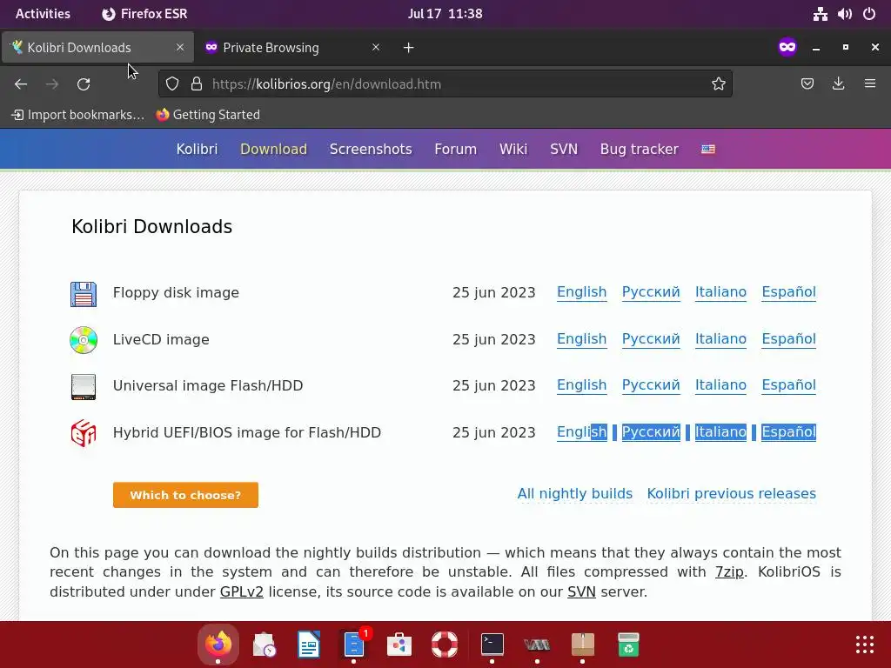
Task: Follow the 7zip link in the paragraph
Action: (729, 572)
